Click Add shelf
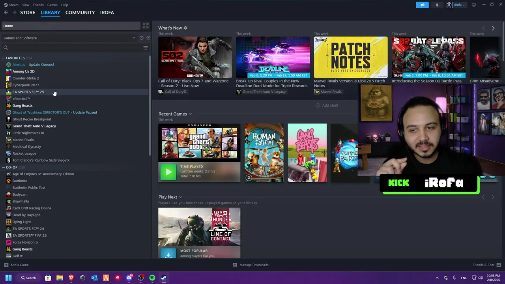The width and height of the screenshot is (505, 284). 327,105
